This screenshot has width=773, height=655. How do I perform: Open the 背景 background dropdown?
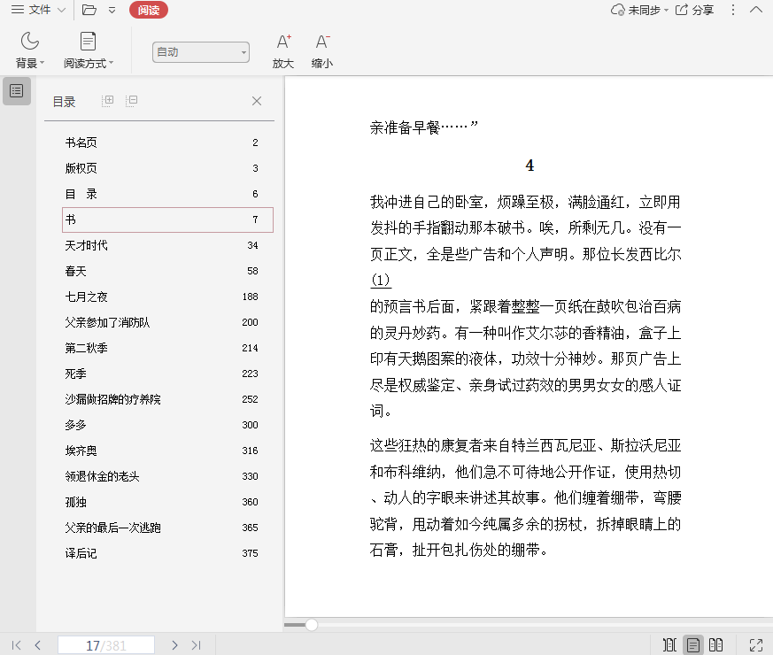click(x=30, y=51)
